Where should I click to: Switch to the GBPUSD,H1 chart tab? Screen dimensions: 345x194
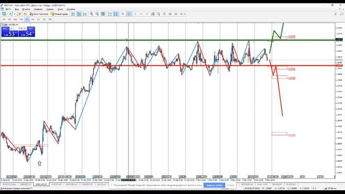tap(25, 184)
